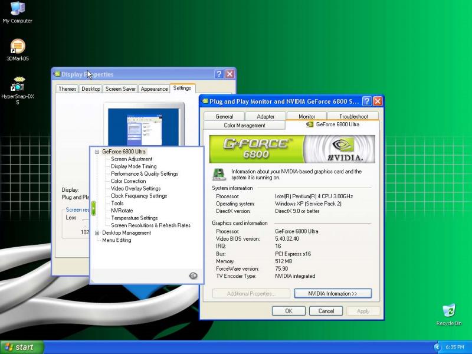Screen dimensions: 472x354
Task: Click the Video BIOS version 5.40.02.40
Action: (x=287, y=239)
